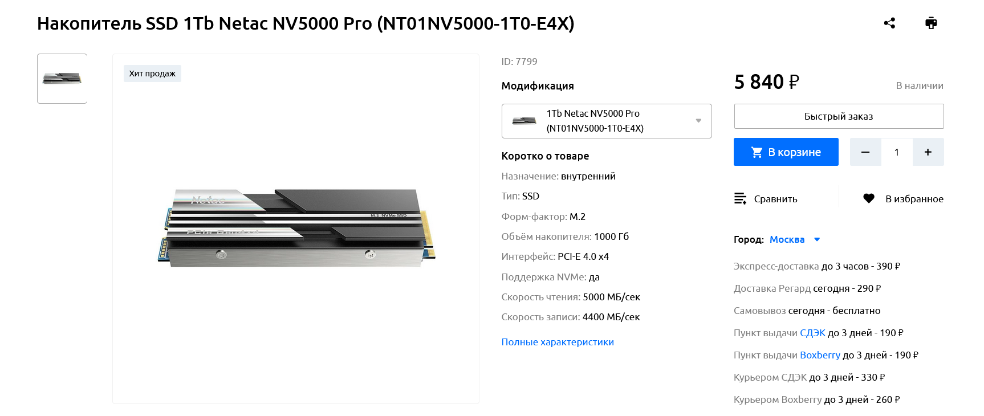Open the Boxberry pickup point link
Viewport: 984px width, 416px height.
point(820,355)
